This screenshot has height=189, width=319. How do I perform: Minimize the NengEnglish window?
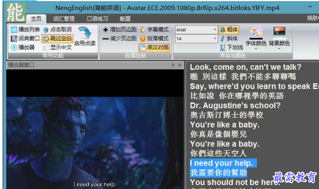point(310,7)
